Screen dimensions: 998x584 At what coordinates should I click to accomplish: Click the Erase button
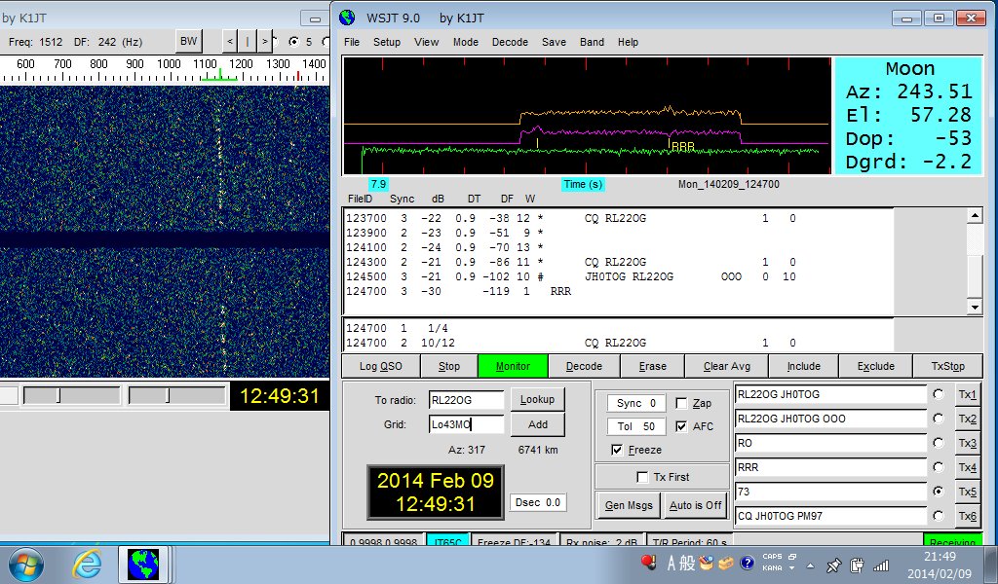pyautogui.click(x=652, y=366)
